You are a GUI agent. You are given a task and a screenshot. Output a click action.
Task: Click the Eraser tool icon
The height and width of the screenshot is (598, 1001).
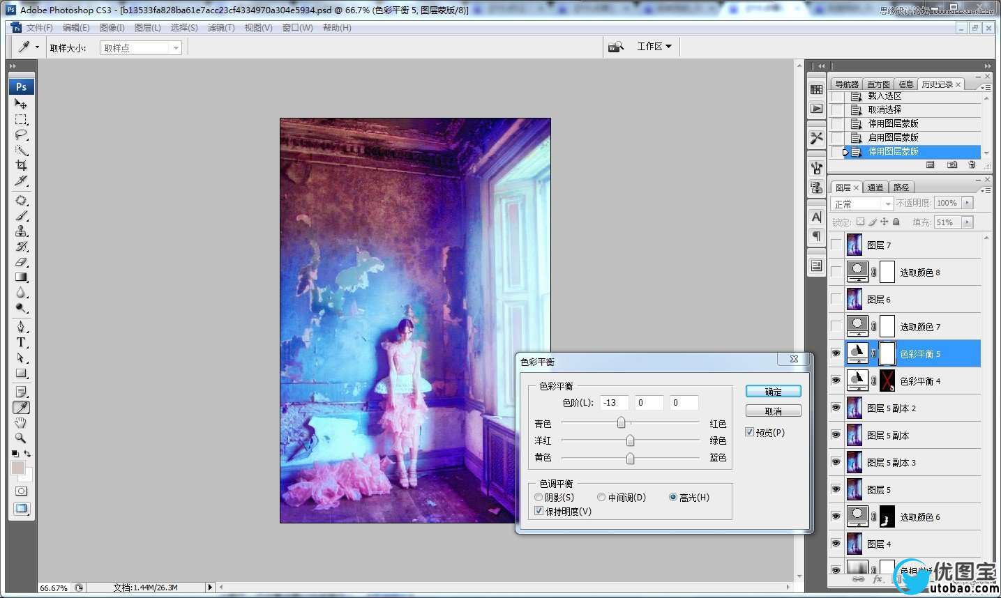click(x=21, y=262)
